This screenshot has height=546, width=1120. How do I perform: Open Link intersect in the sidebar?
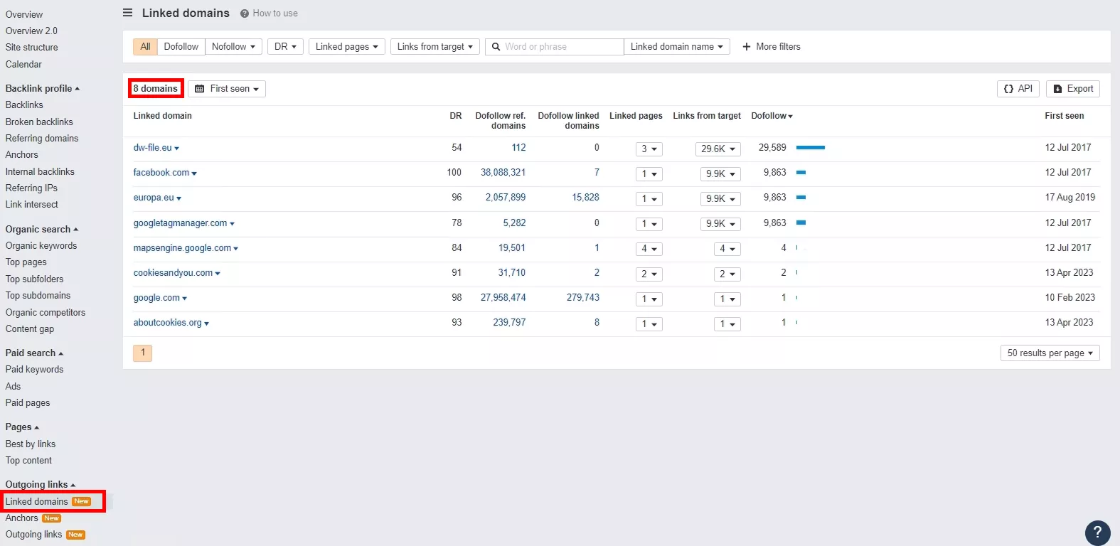(32, 205)
